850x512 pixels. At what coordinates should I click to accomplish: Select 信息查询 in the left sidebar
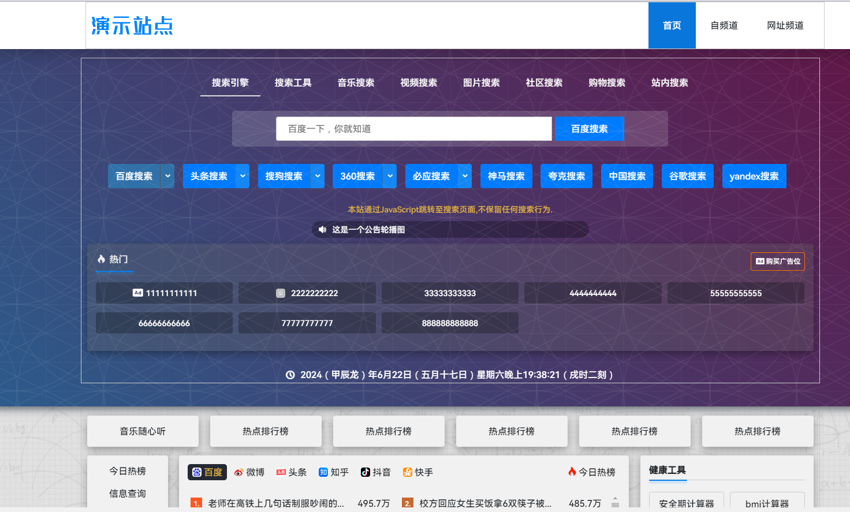pos(128,494)
